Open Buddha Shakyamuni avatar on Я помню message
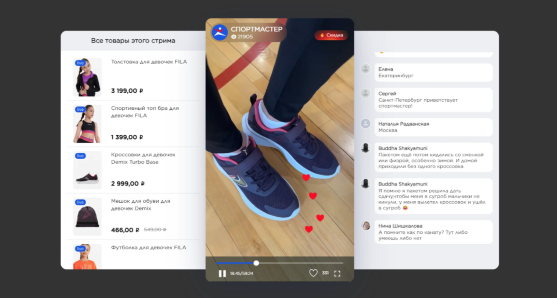This screenshot has height=298, width=557. tap(366, 184)
